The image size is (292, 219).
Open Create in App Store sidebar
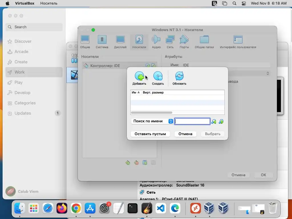coord(34,62)
